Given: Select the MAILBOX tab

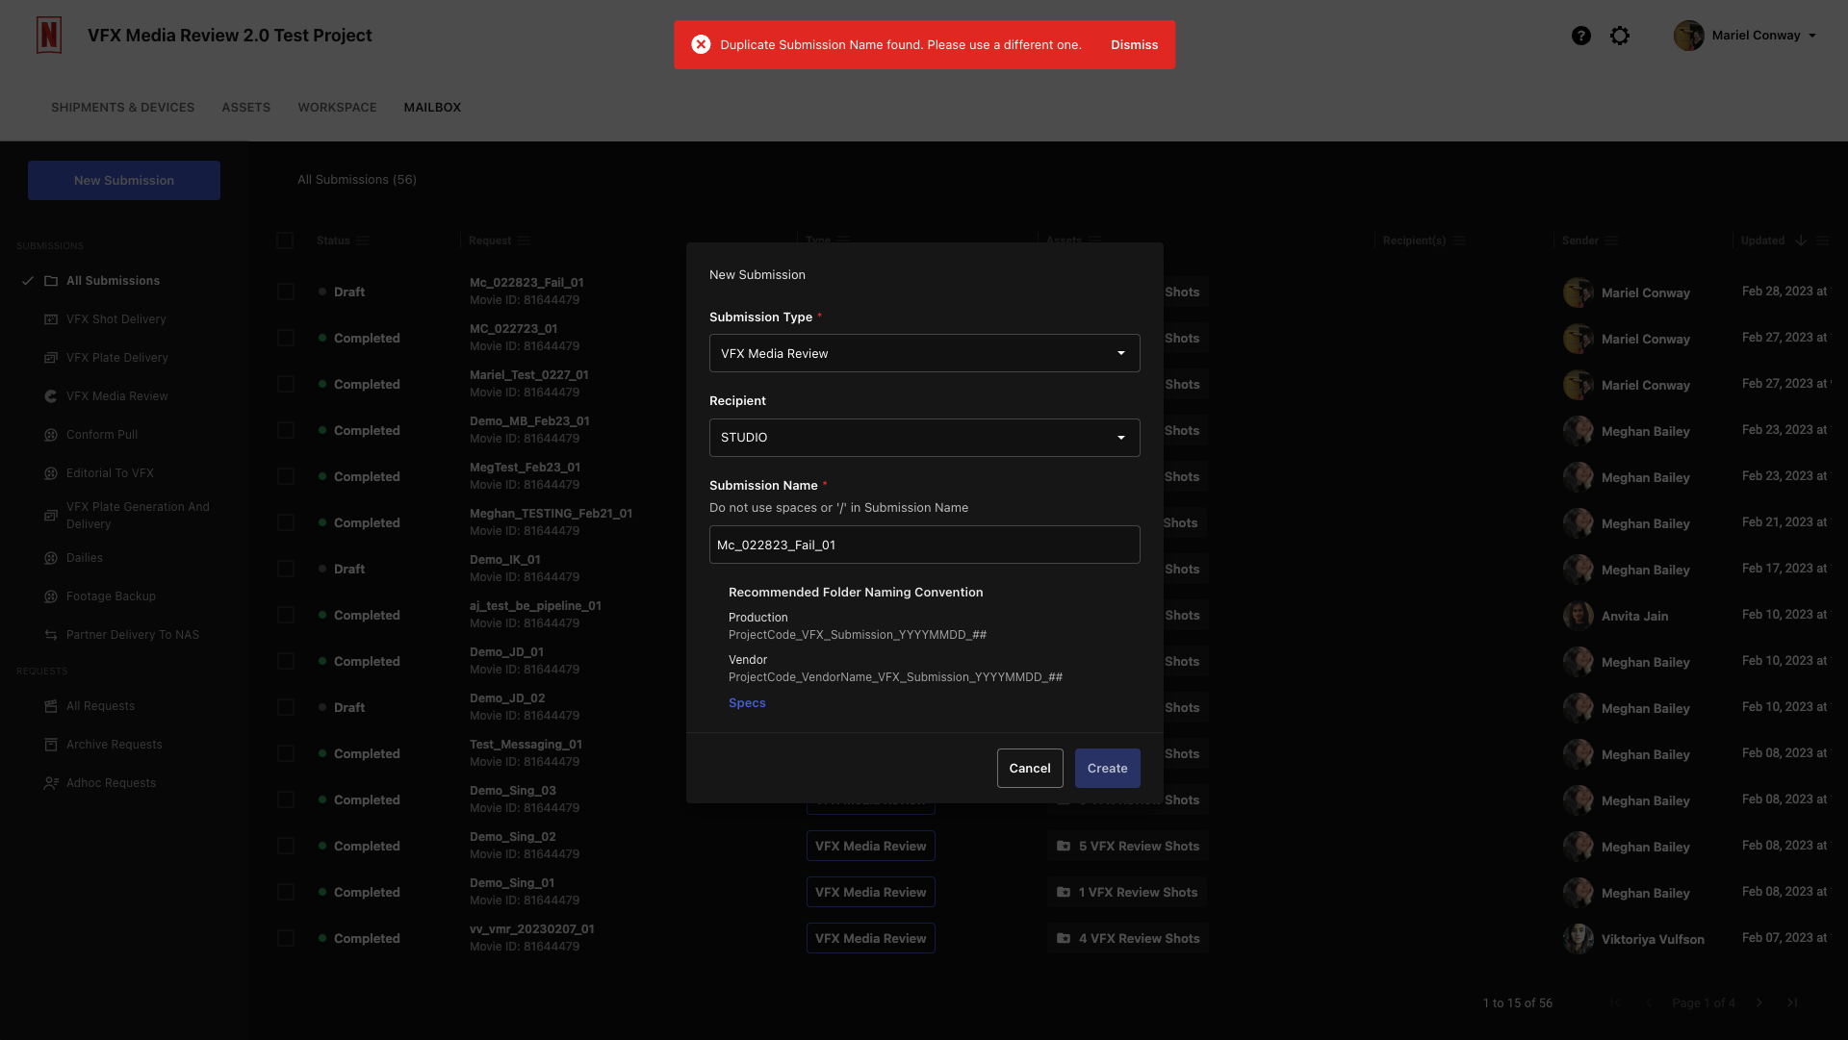Looking at the screenshot, I should coord(431,108).
